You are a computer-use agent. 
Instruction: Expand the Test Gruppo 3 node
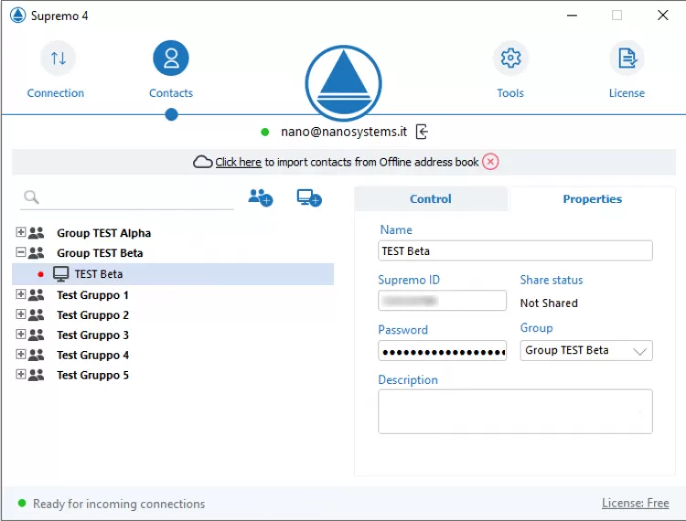click(21, 335)
